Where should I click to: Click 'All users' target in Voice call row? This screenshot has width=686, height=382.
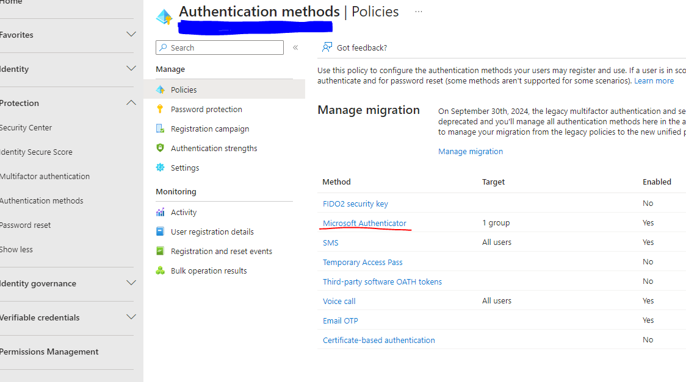pyautogui.click(x=497, y=301)
